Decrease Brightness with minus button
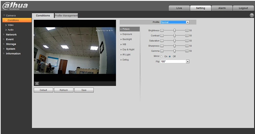Image resolution: width=255 pixels, height=134 pixels. [162, 30]
